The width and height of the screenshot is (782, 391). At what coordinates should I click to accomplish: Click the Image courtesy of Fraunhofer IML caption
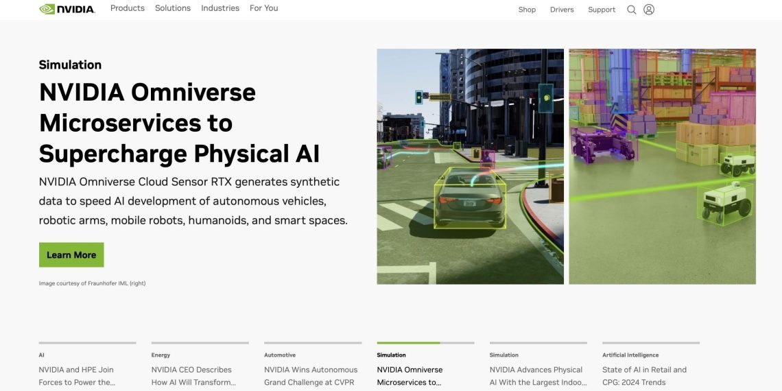coord(93,283)
